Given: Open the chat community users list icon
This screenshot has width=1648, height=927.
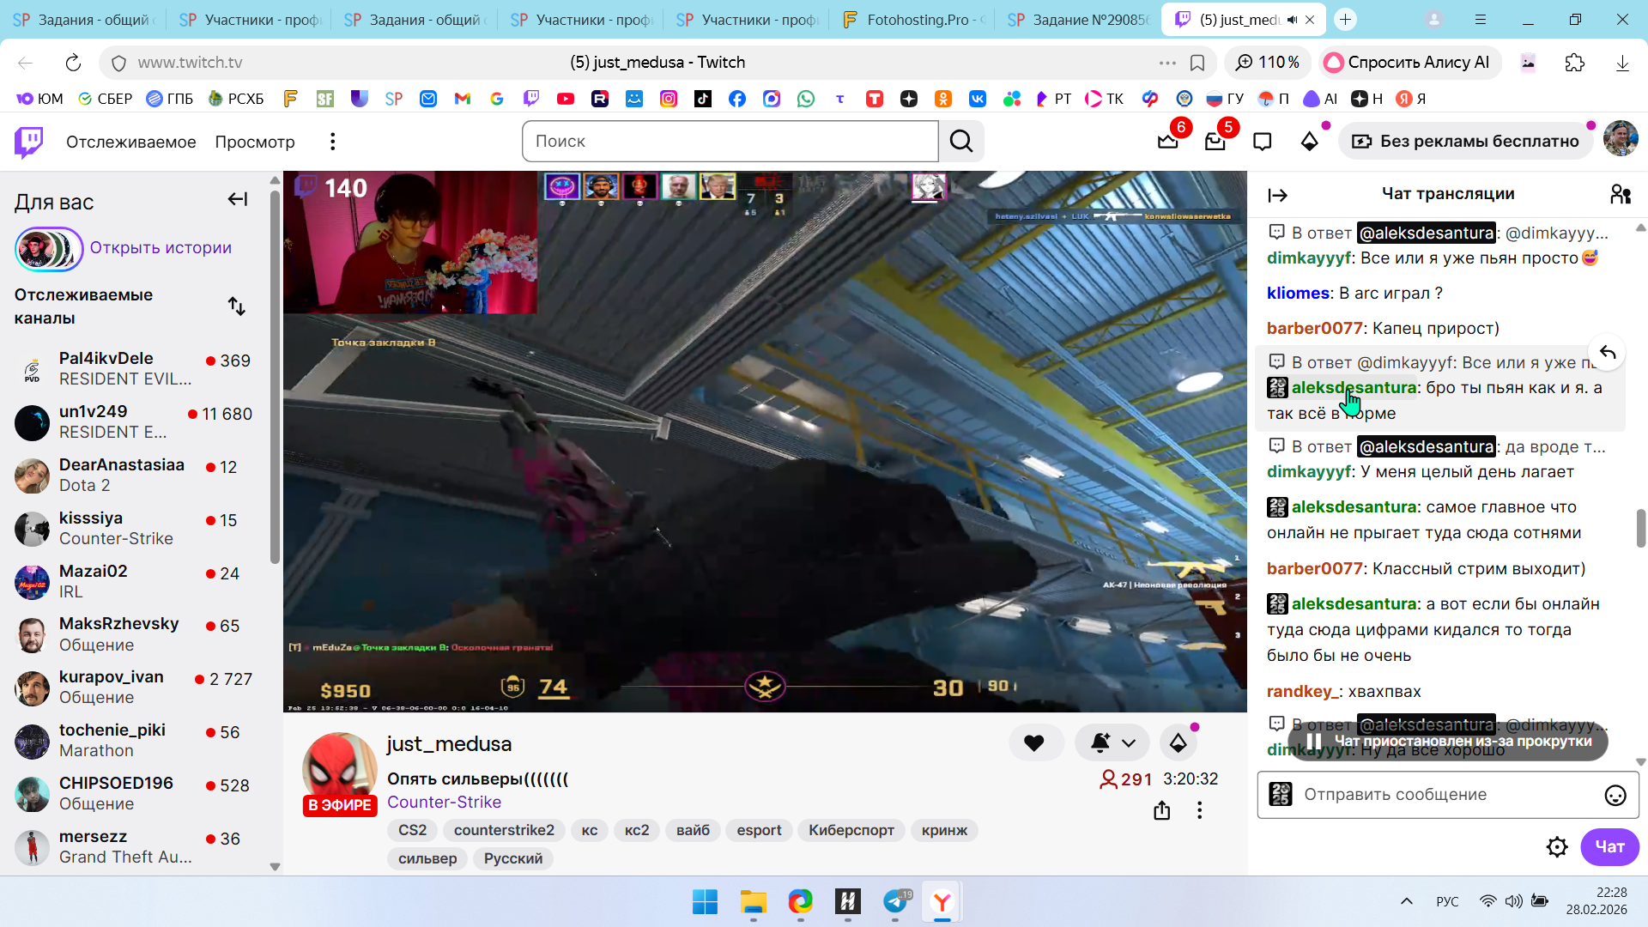Looking at the screenshot, I should (x=1620, y=195).
